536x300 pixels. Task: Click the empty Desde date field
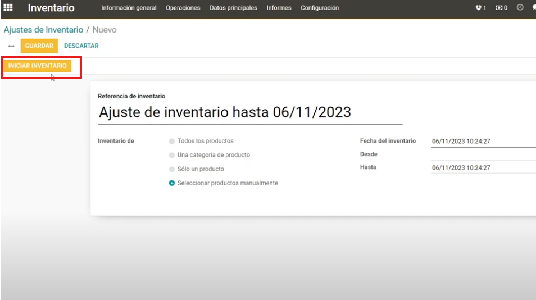(x=483, y=154)
